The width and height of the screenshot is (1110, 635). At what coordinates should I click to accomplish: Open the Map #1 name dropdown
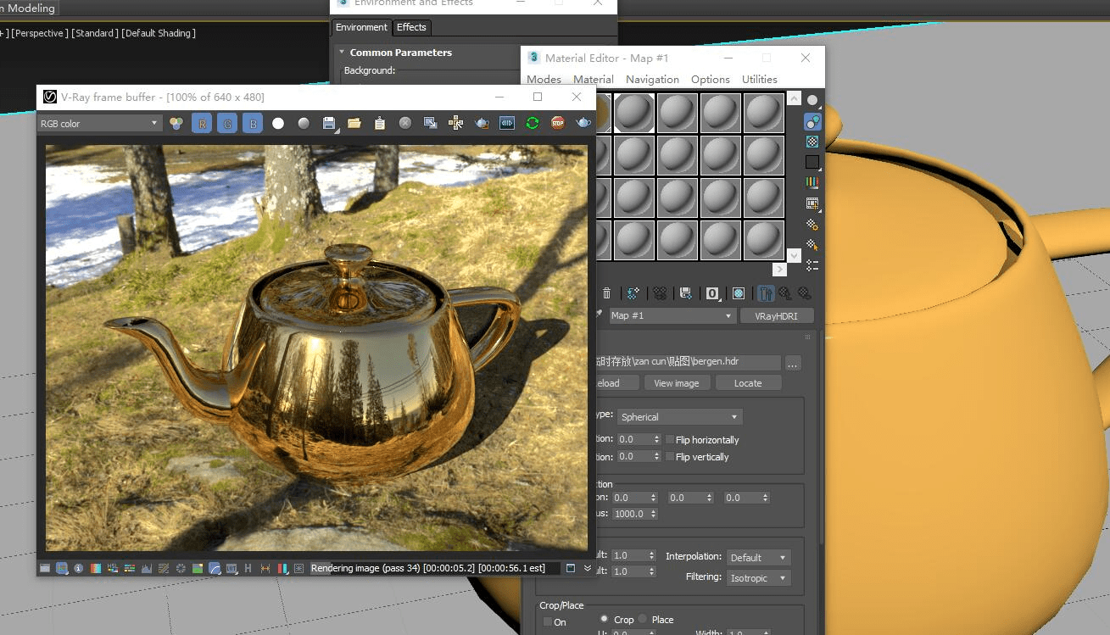(672, 315)
